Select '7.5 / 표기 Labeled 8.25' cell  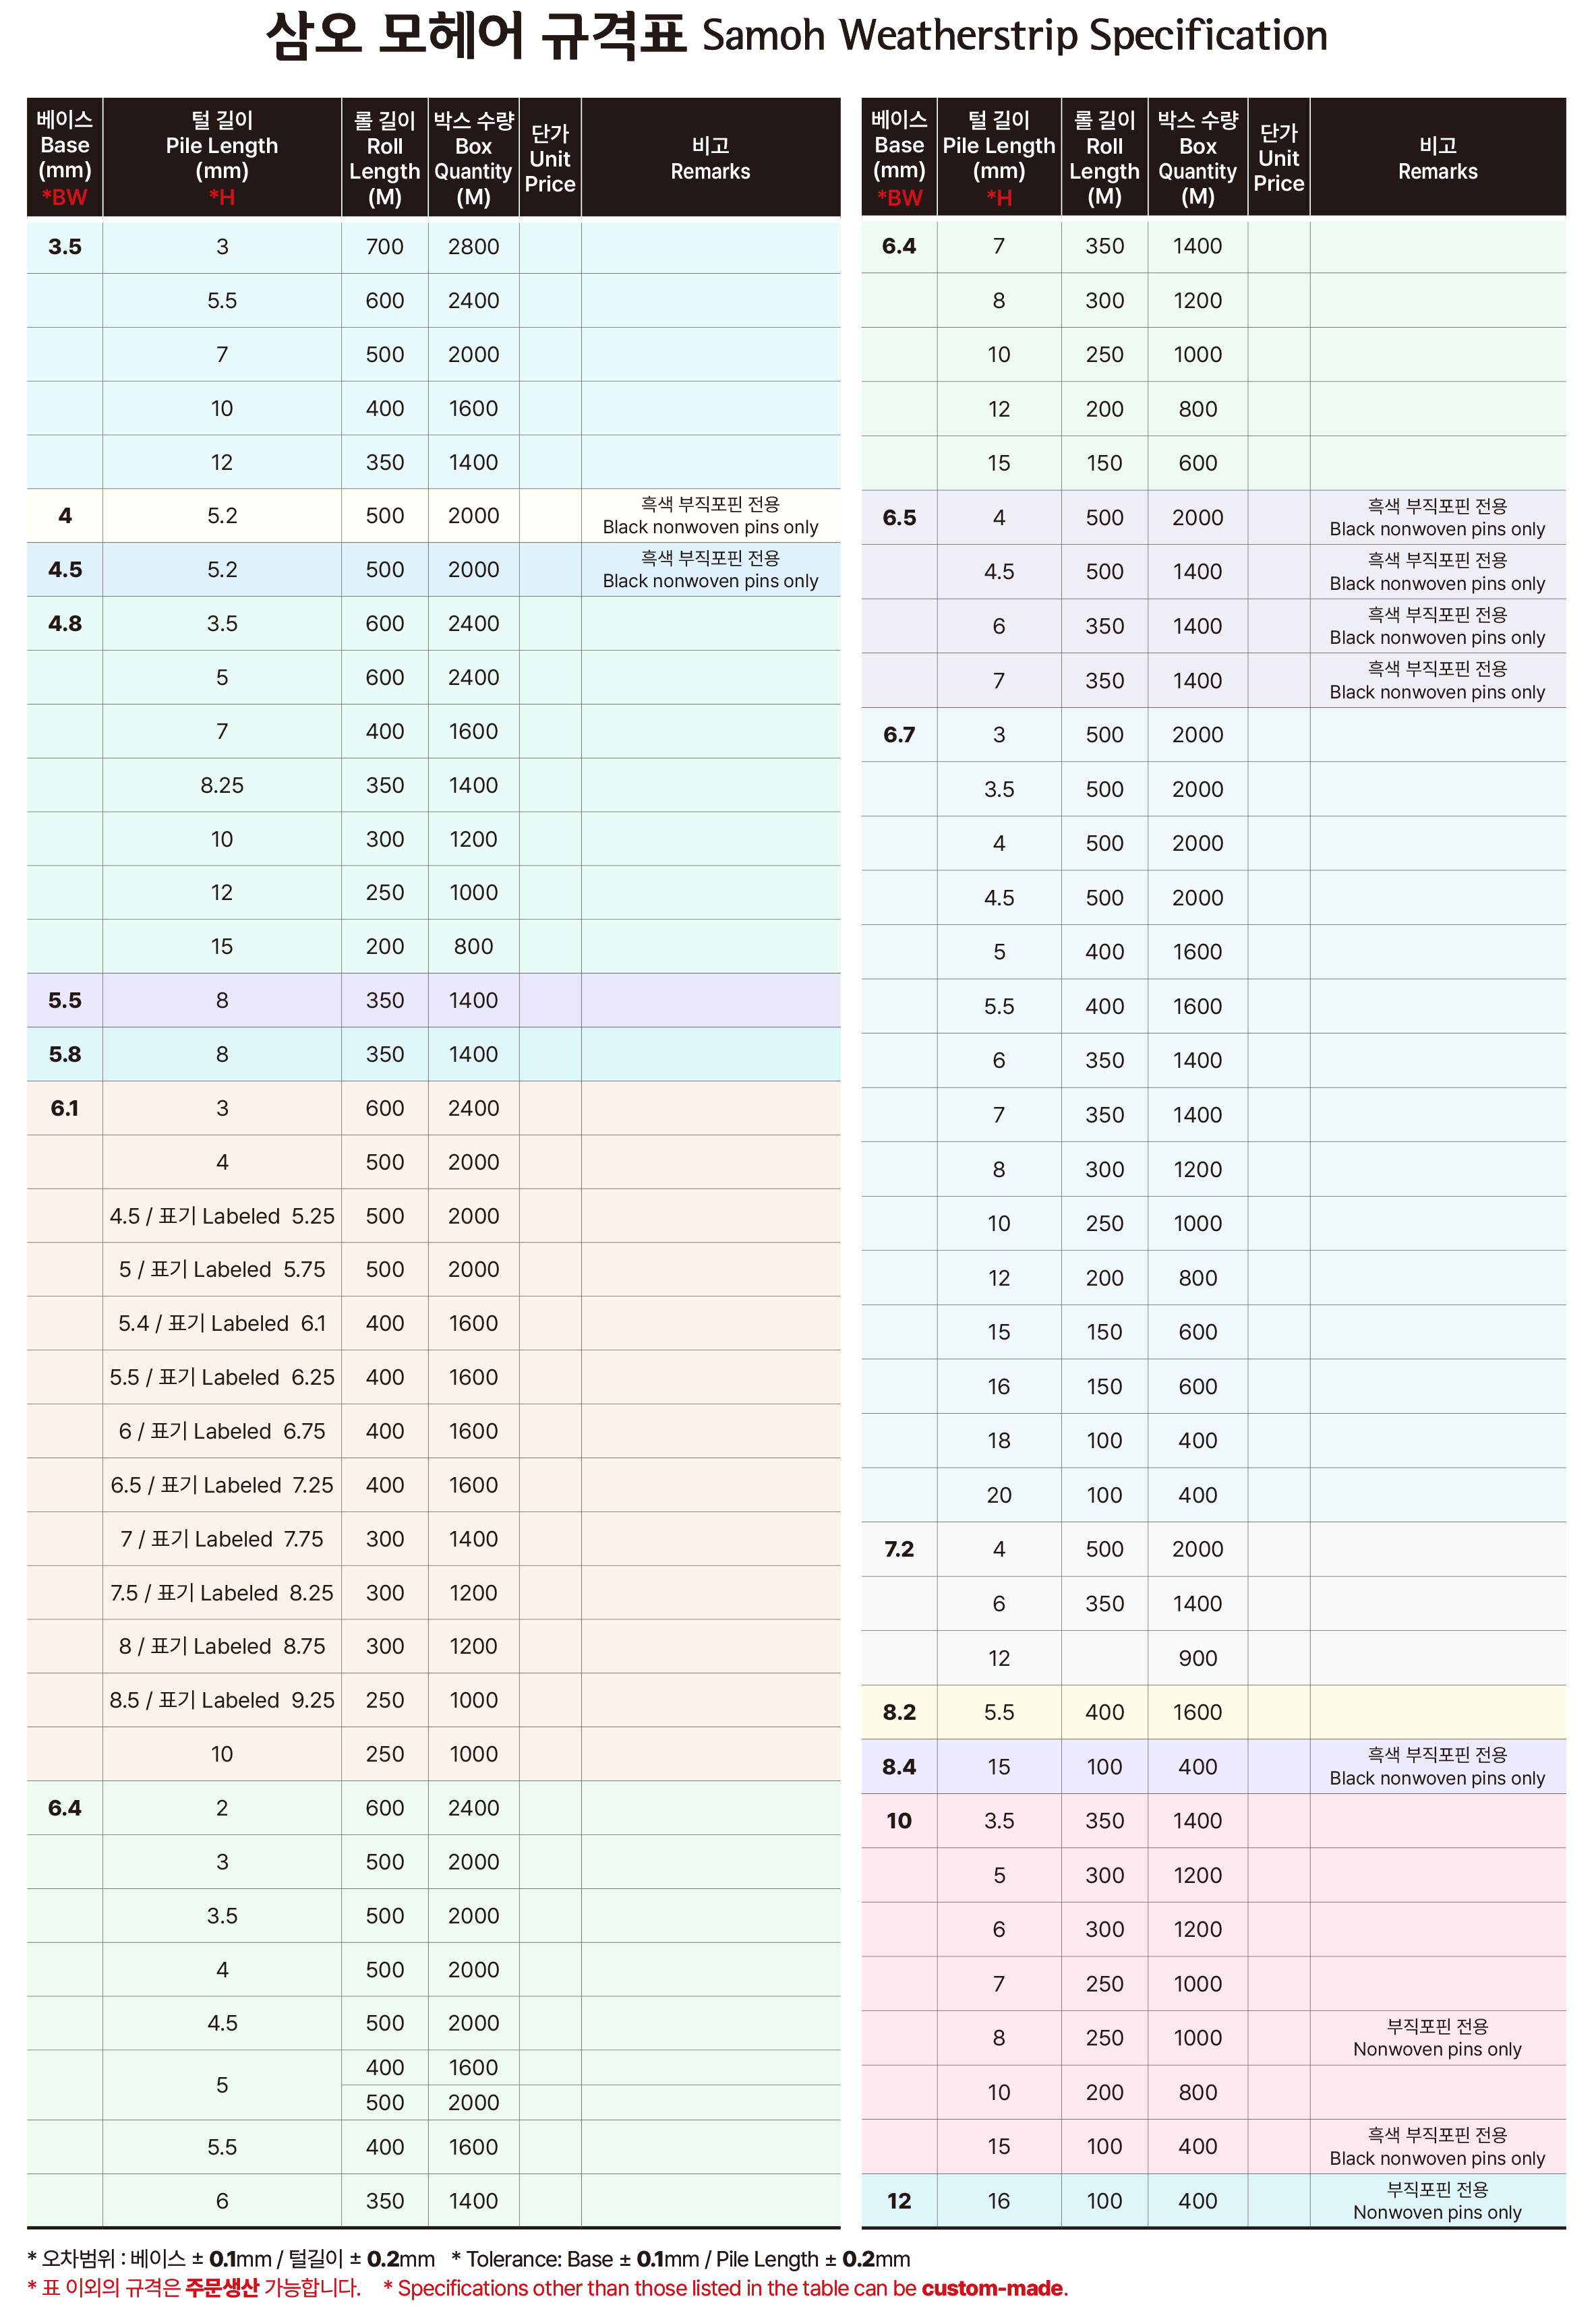(222, 1593)
